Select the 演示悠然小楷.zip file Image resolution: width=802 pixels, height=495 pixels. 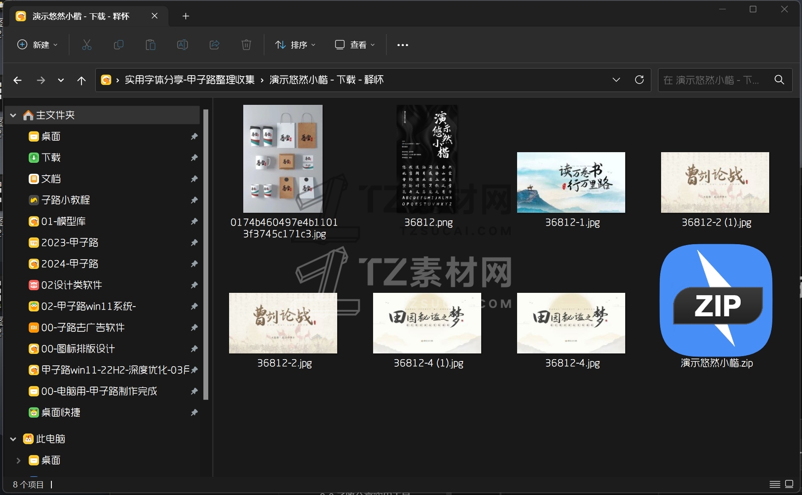pyautogui.click(x=716, y=306)
